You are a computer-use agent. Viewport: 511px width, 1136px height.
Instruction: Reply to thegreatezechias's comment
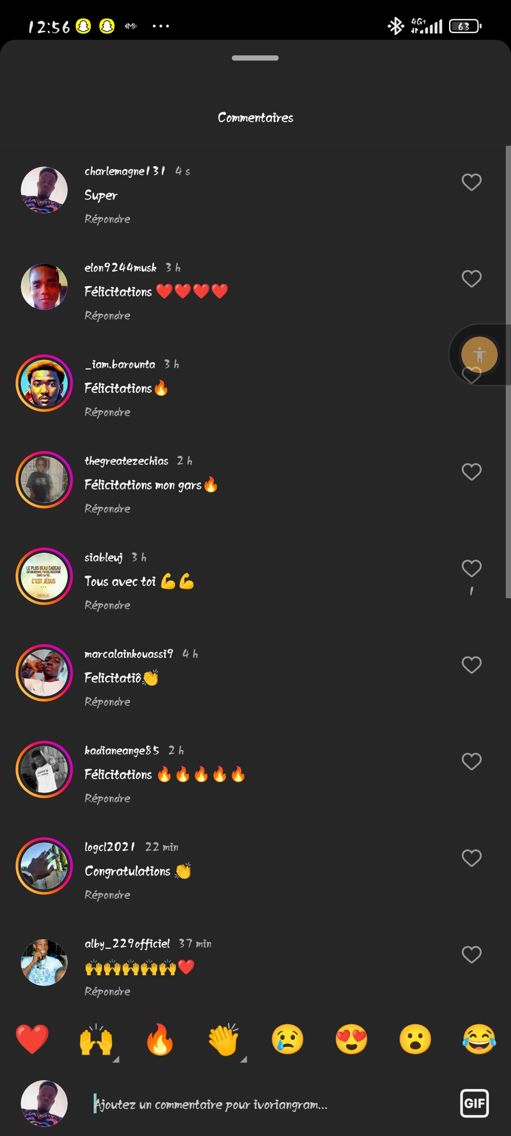pyautogui.click(x=107, y=509)
